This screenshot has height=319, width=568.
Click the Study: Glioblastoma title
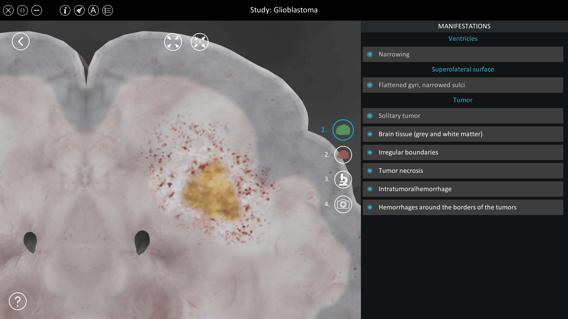(x=284, y=10)
